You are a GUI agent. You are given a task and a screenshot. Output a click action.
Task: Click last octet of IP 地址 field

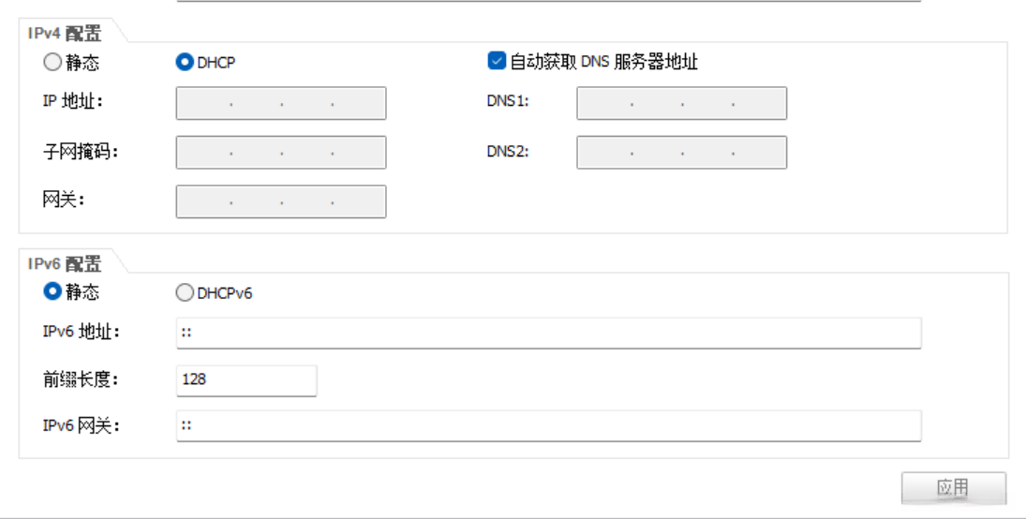click(359, 103)
